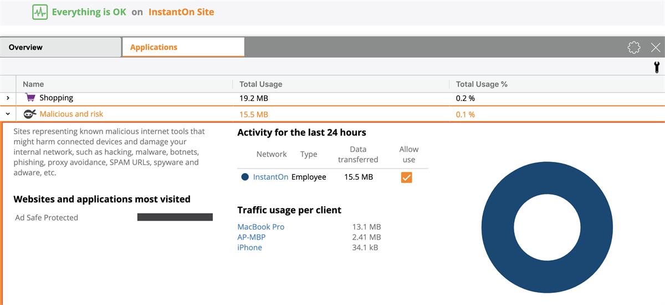Click the Traffic usage per client heading
This screenshot has height=305, width=665.
[289, 210]
